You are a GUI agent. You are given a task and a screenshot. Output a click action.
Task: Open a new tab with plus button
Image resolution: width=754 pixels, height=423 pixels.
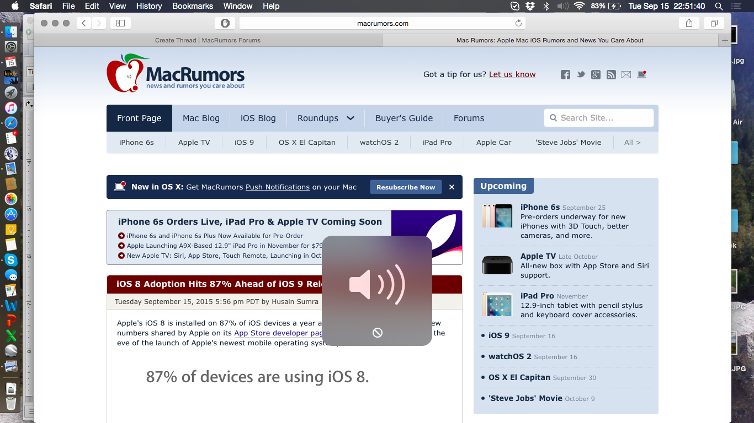[725, 40]
